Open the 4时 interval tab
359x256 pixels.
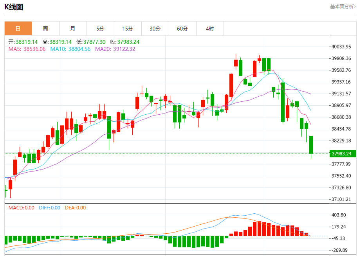210,29
